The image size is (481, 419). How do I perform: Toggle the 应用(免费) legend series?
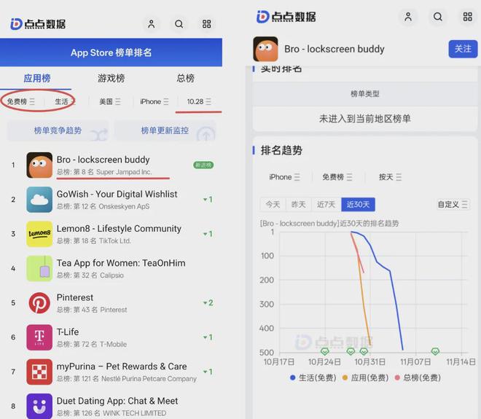[367, 377]
